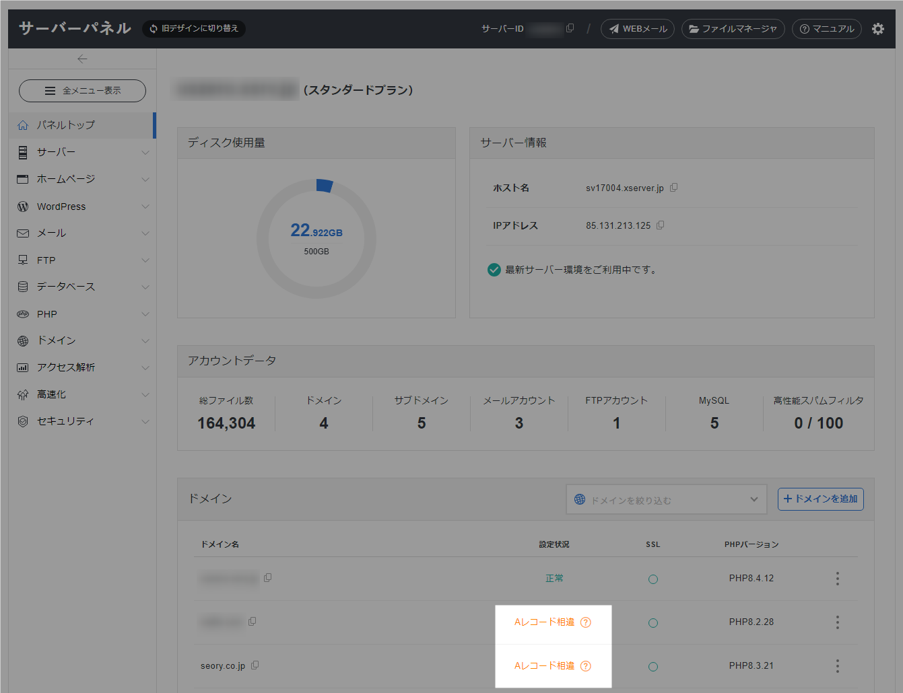
Task: Open the ドメインを絞り込む dropdown
Action: pyautogui.click(x=665, y=499)
